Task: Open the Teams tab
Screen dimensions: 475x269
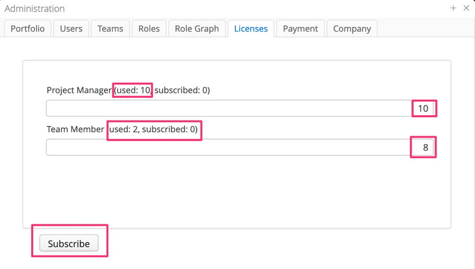Action: 110,28
